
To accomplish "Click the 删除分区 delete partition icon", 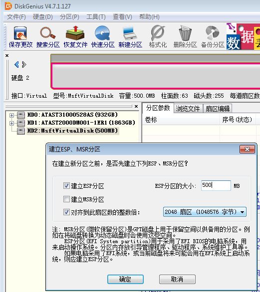I will point(185,37).
